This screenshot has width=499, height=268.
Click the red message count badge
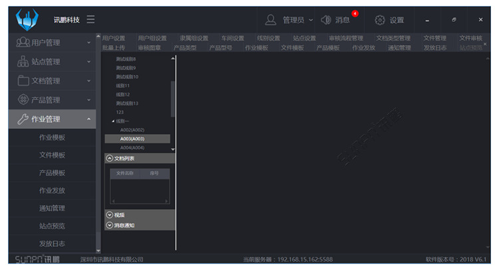pyautogui.click(x=355, y=14)
